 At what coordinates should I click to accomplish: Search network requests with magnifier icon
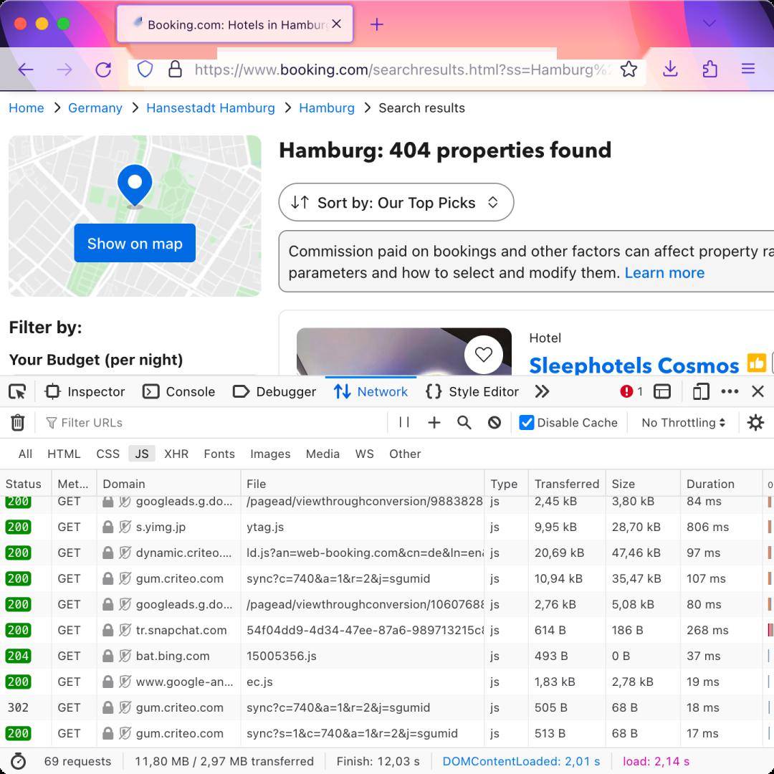(464, 422)
